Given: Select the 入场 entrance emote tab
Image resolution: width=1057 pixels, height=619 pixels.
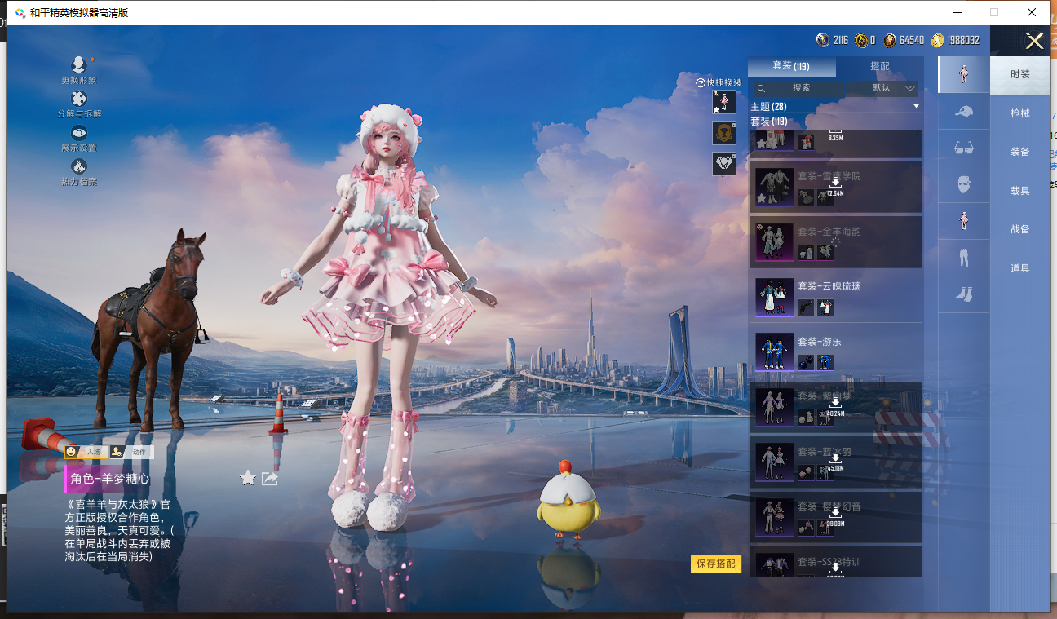Looking at the screenshot, I should tap(86, 452).
